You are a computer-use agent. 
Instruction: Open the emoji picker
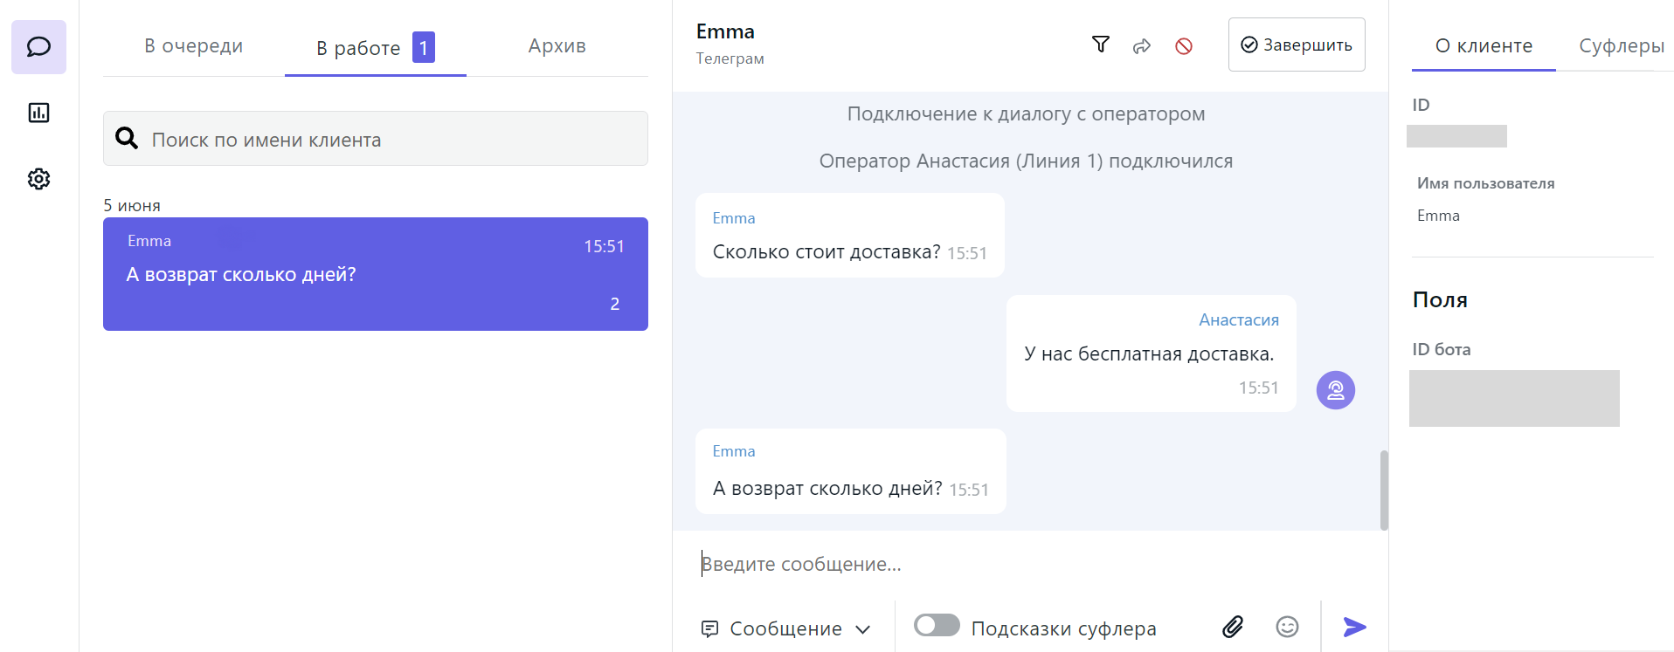(1287, 627)
